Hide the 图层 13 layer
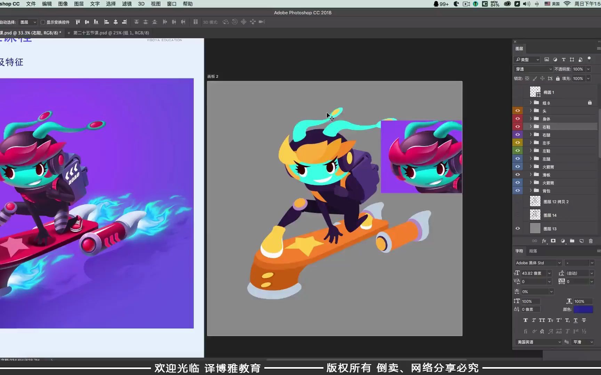This screenshot has width=601, height=375. coord(518,228)
